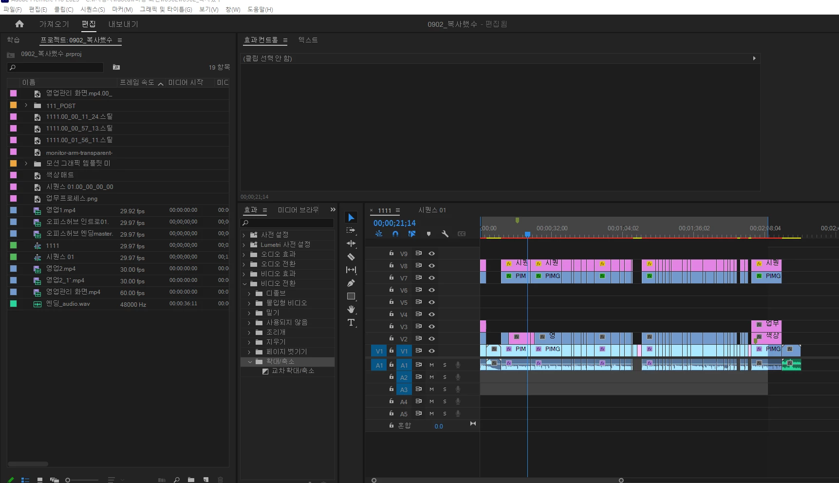This screenshot has width=839, height=483.
Task: Click the find-from-query bin icon in project
Action: (116, 67)
